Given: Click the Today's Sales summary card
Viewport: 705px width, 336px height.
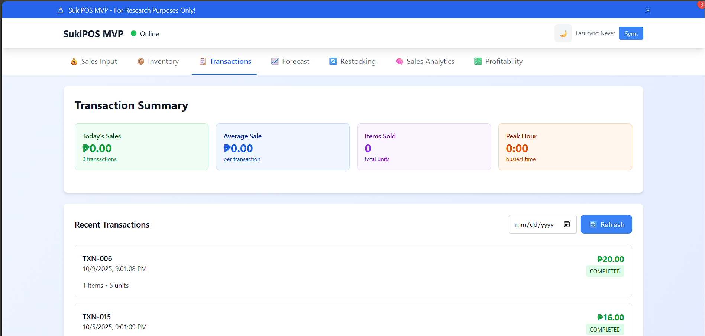Looking at the screenshot, I should pyautogui.click(x=141, y=147).
